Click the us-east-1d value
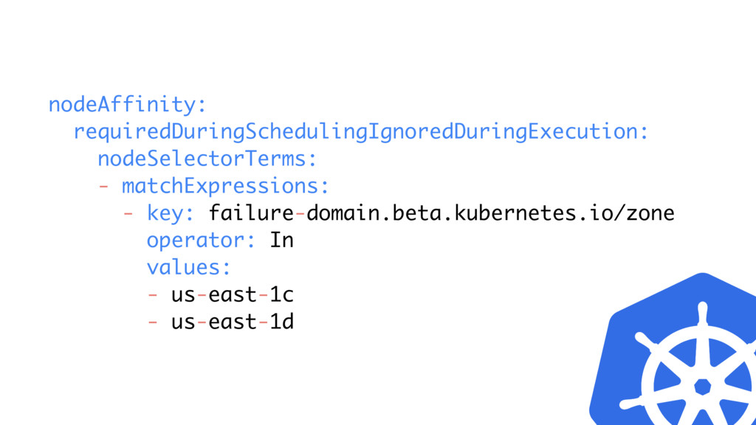The width and height of the screenshot is (756, 425). pos(233,322)
